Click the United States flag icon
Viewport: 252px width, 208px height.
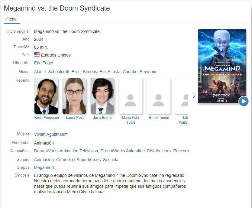[37, 55]
